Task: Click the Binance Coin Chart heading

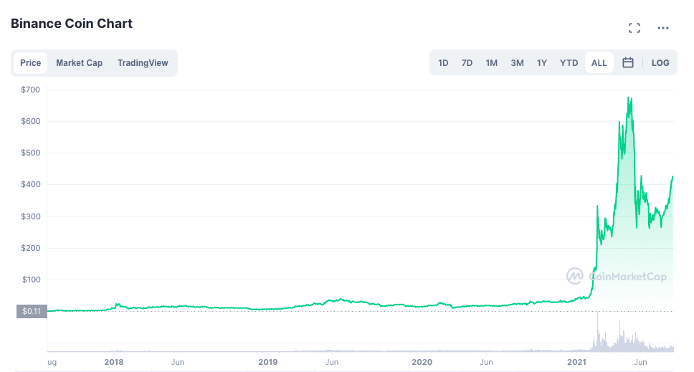Action: point(71,24)
